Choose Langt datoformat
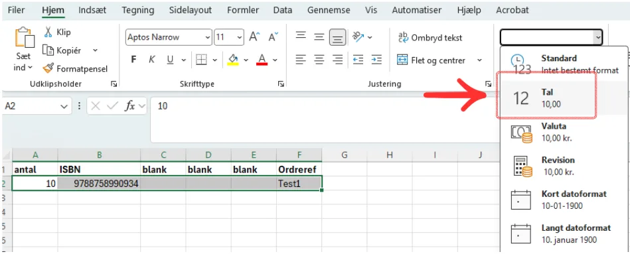630x254 pixels. [564, 233]
